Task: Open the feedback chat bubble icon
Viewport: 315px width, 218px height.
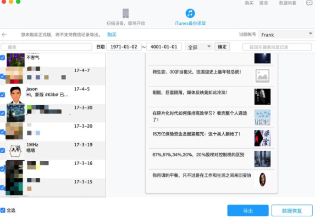Action: [309, 3]
